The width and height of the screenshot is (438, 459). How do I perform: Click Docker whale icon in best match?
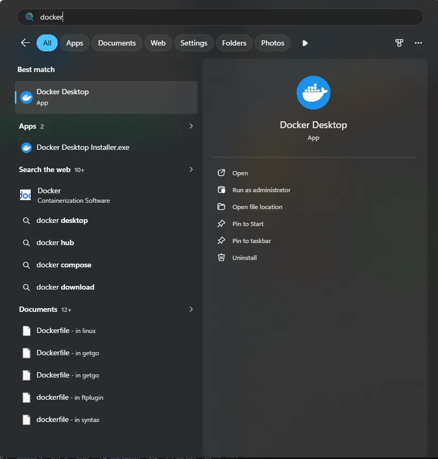click(26, 97)
